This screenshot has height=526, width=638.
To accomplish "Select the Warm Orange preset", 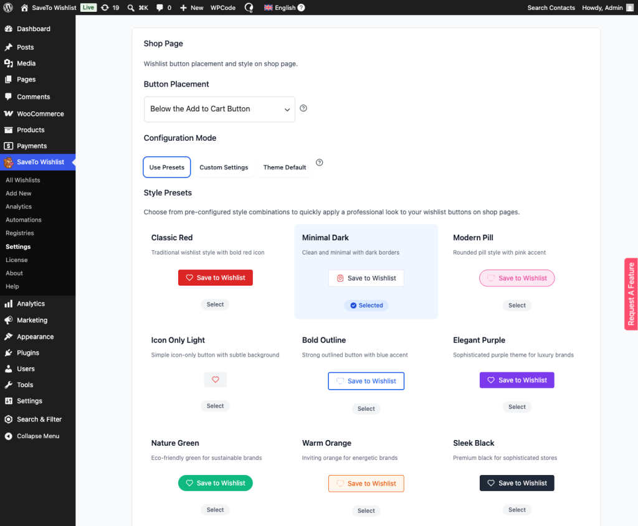I will pos(366,510).
